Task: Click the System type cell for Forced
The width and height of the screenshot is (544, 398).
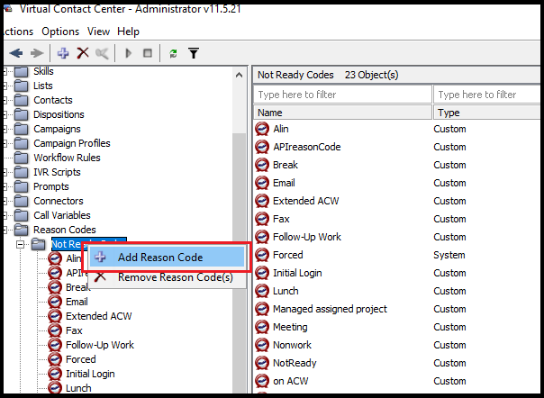Action: (x=449, y=255)
